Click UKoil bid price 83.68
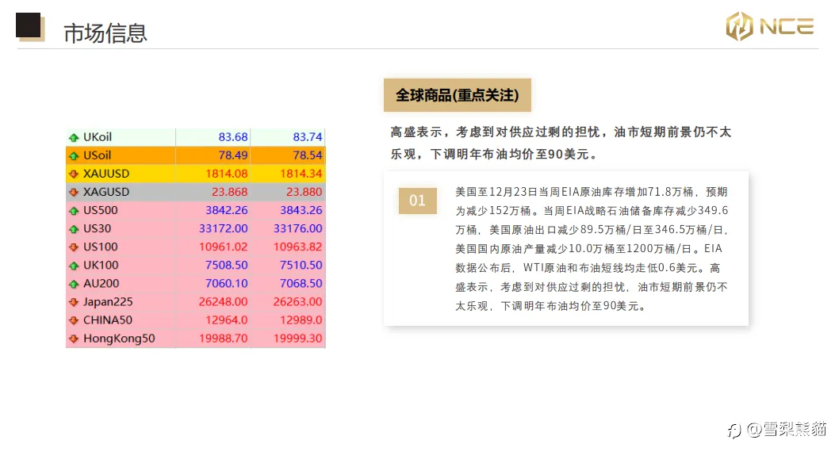835x459 pixels. [x=232, y=137]
